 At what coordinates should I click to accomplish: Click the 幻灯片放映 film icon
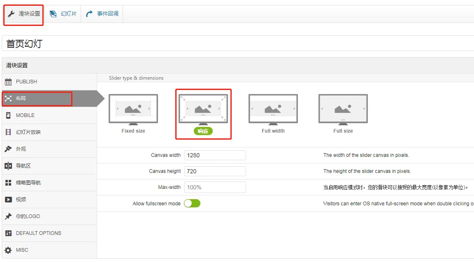(8, 132)
